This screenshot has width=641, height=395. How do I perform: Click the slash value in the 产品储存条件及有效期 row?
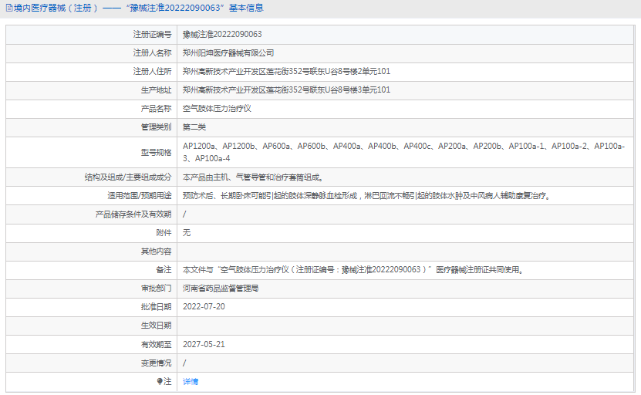click(184, 214)
